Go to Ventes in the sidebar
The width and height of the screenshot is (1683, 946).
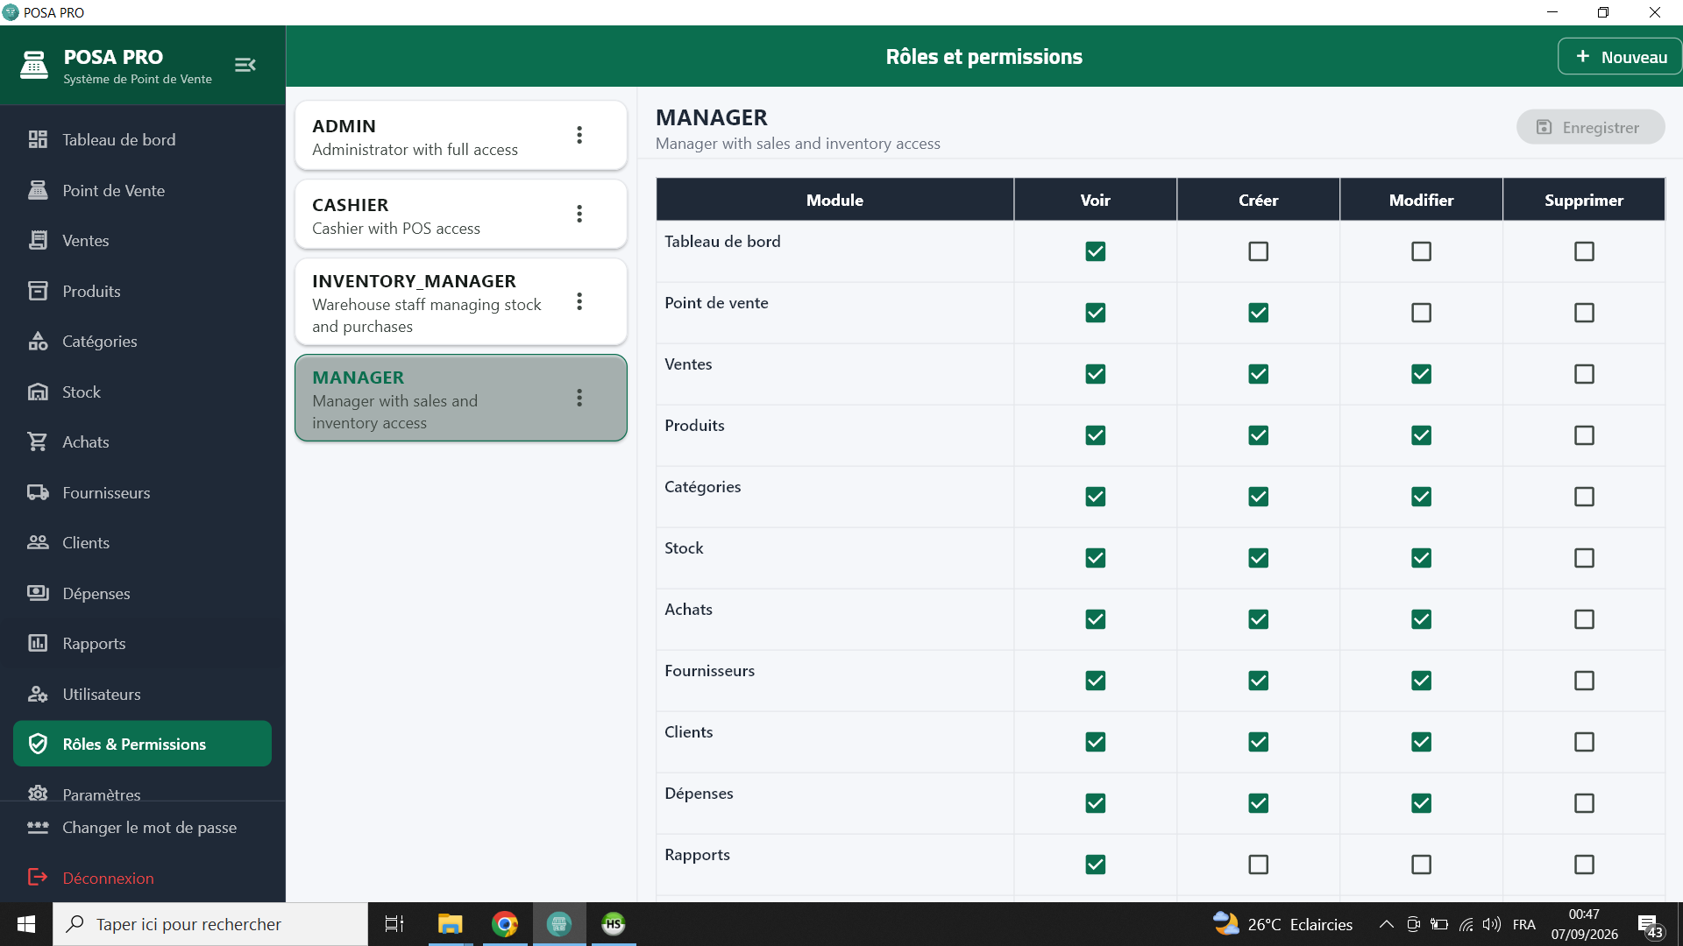click(143, 240)
